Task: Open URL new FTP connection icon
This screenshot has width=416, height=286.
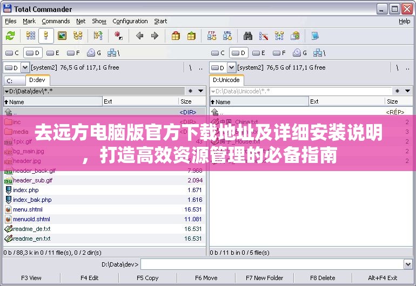Action: click(x=227, y=36)
